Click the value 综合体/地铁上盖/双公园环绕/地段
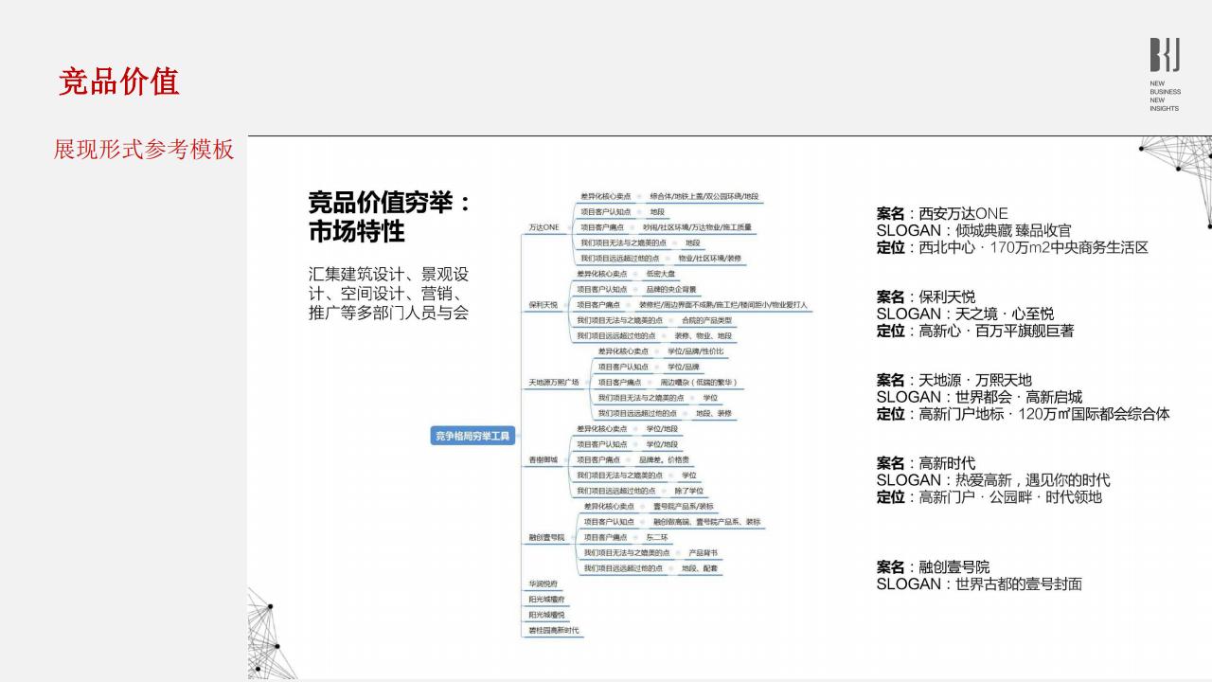This screenshot has width=1212, height=682. (704, 196)
